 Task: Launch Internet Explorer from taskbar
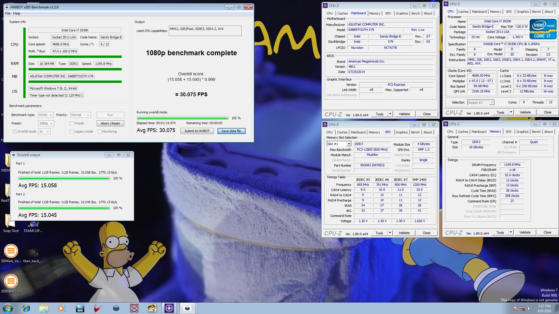(26, 308)
